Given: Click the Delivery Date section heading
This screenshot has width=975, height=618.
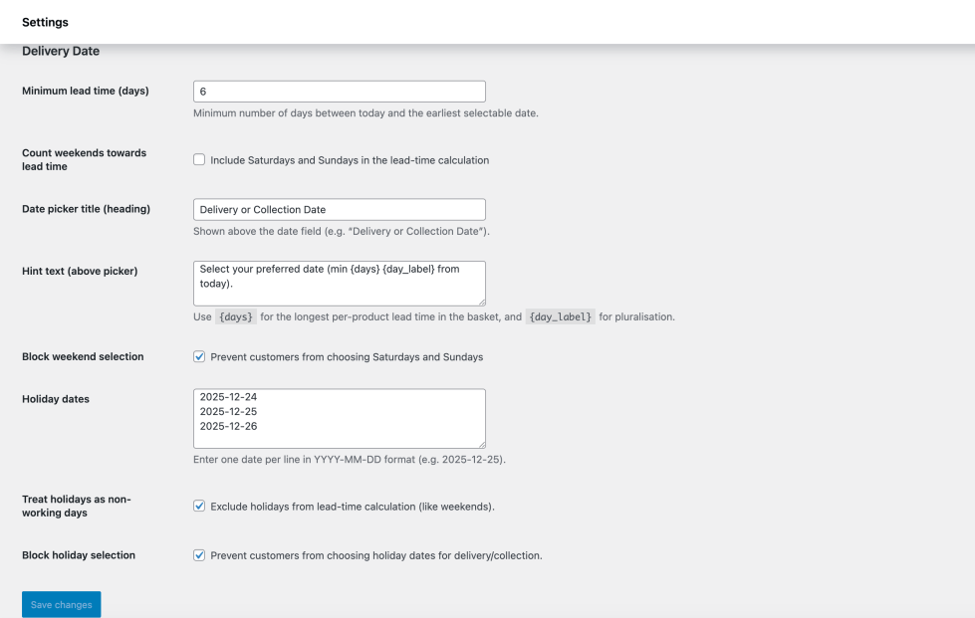Looking at the screenshot, I should point(61,51).
